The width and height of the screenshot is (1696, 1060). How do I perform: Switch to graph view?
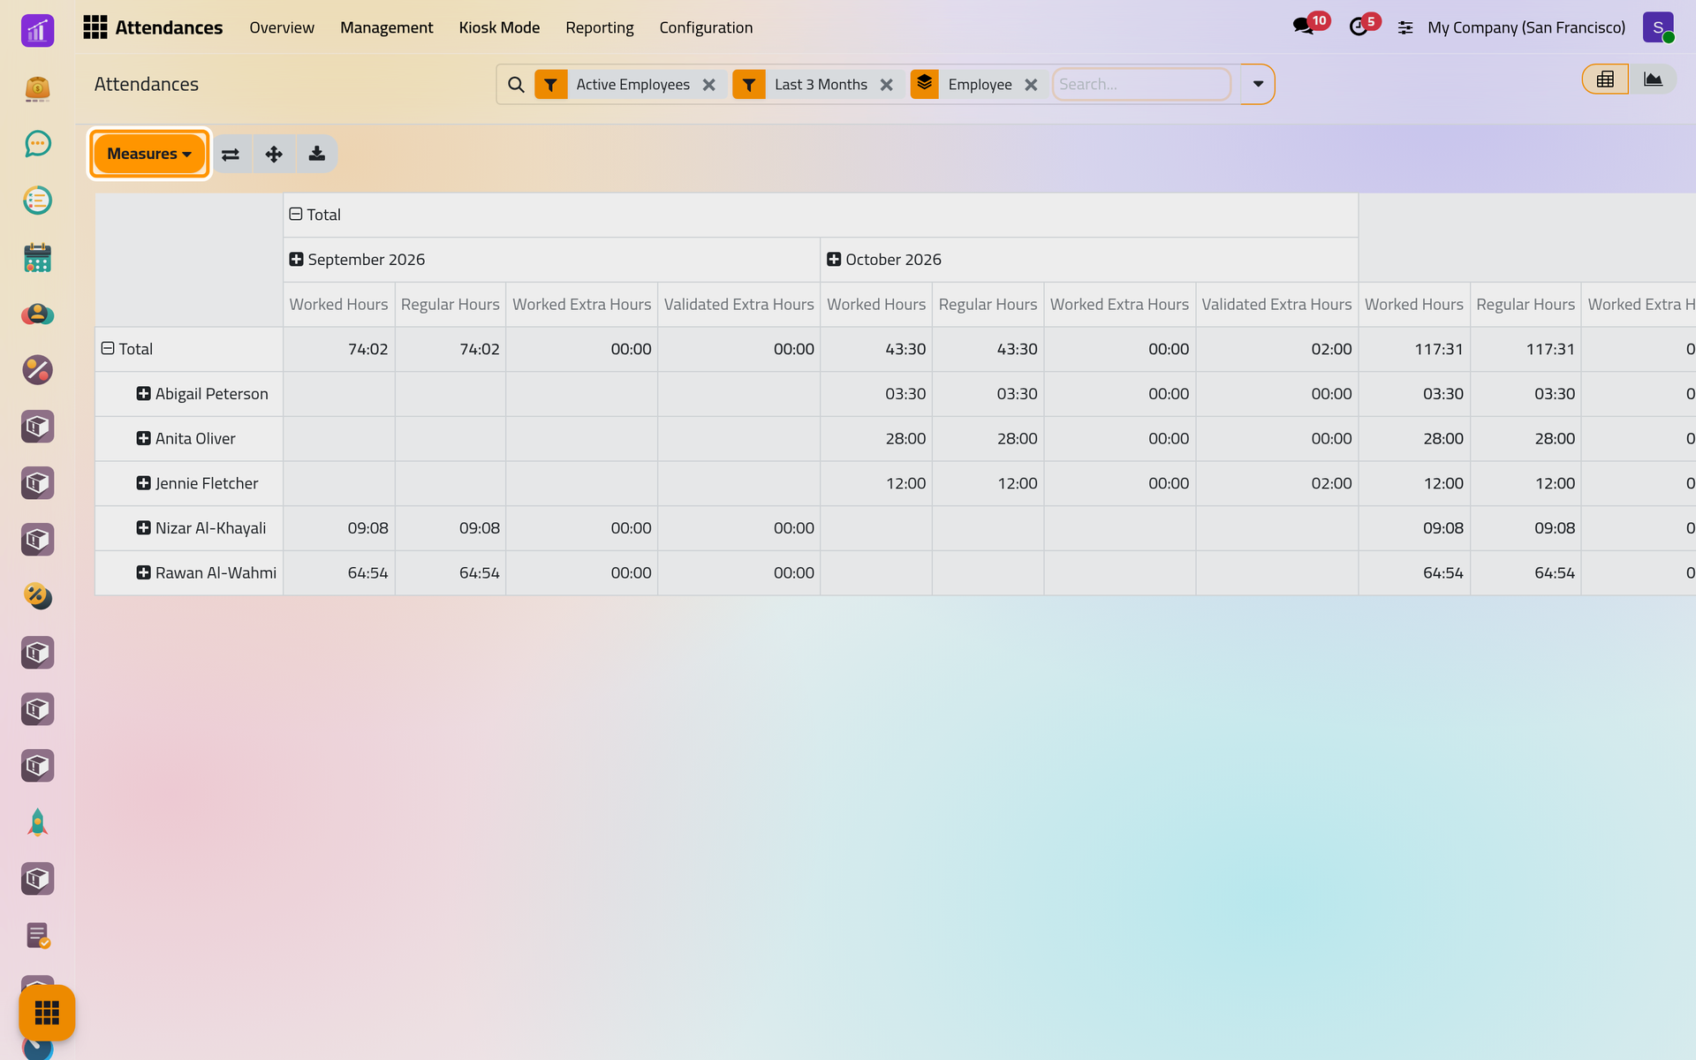point(1653,79)
